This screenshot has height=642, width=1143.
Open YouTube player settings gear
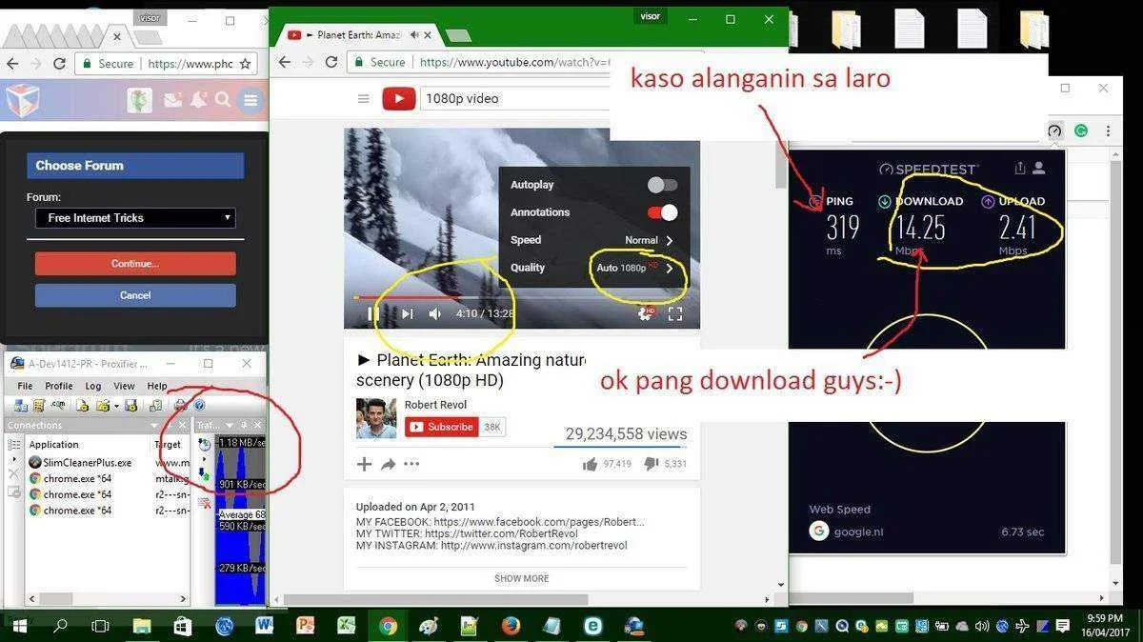click(646, 313)
